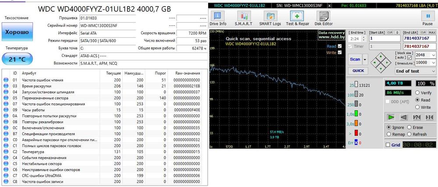Click the End time spinner arrows
The image size is (438, 187).
point(364,39)
